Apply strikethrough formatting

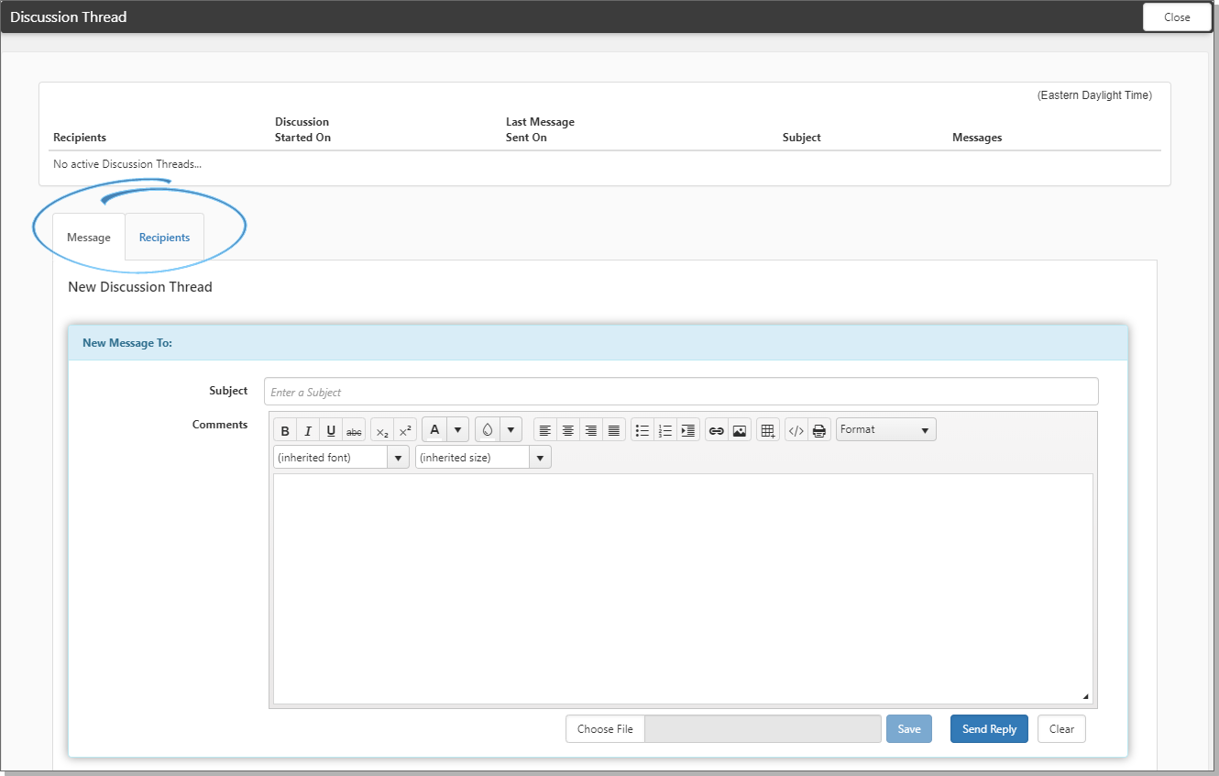pyautogui.click(x=354, y=430)
